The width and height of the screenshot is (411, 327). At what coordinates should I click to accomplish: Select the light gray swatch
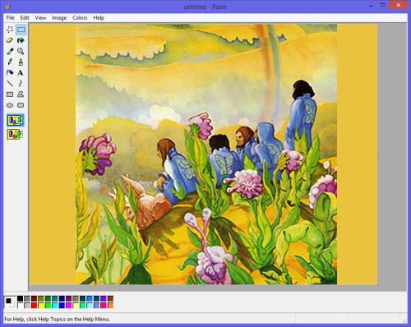(x=27, y=306)
